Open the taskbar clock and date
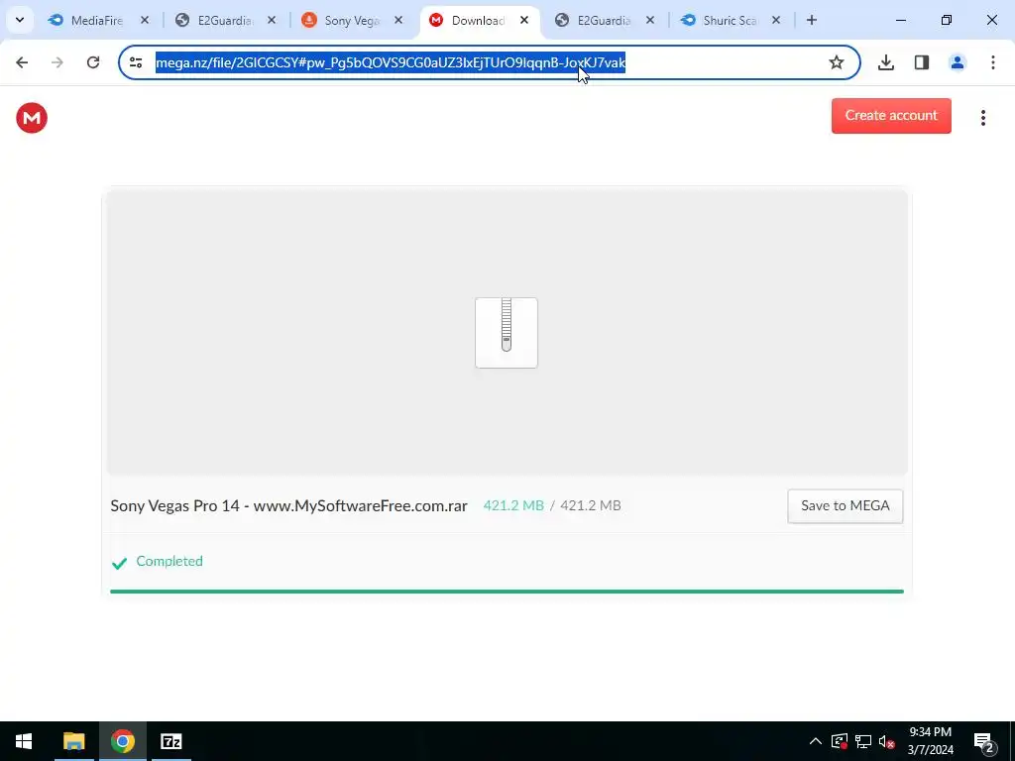 930,741
